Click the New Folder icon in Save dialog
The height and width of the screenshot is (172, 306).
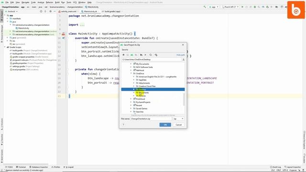[141, 55]
